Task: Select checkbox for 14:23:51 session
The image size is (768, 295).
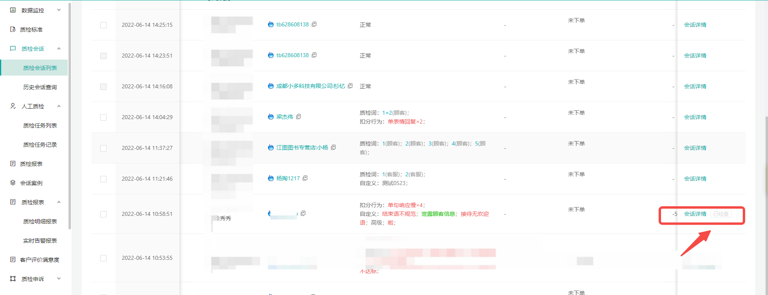Action: pos(103,56)
